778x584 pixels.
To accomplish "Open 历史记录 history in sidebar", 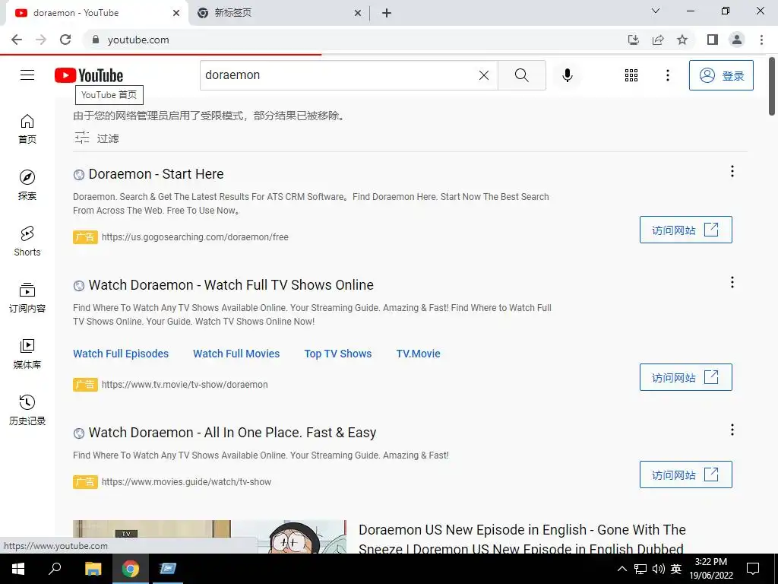I will click(27, 411).
